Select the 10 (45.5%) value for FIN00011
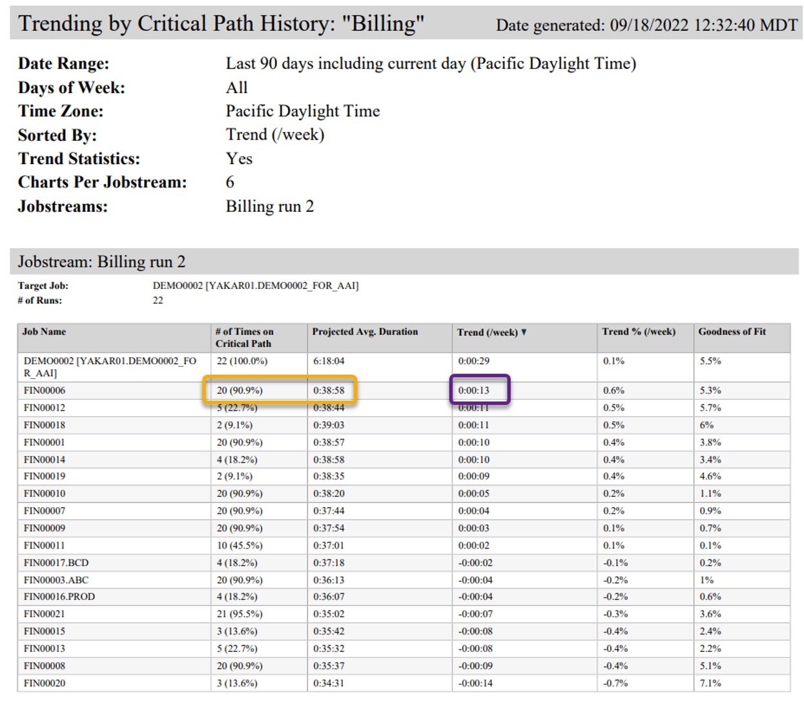Screen dimensions: 804x701 tap(240, 545)
